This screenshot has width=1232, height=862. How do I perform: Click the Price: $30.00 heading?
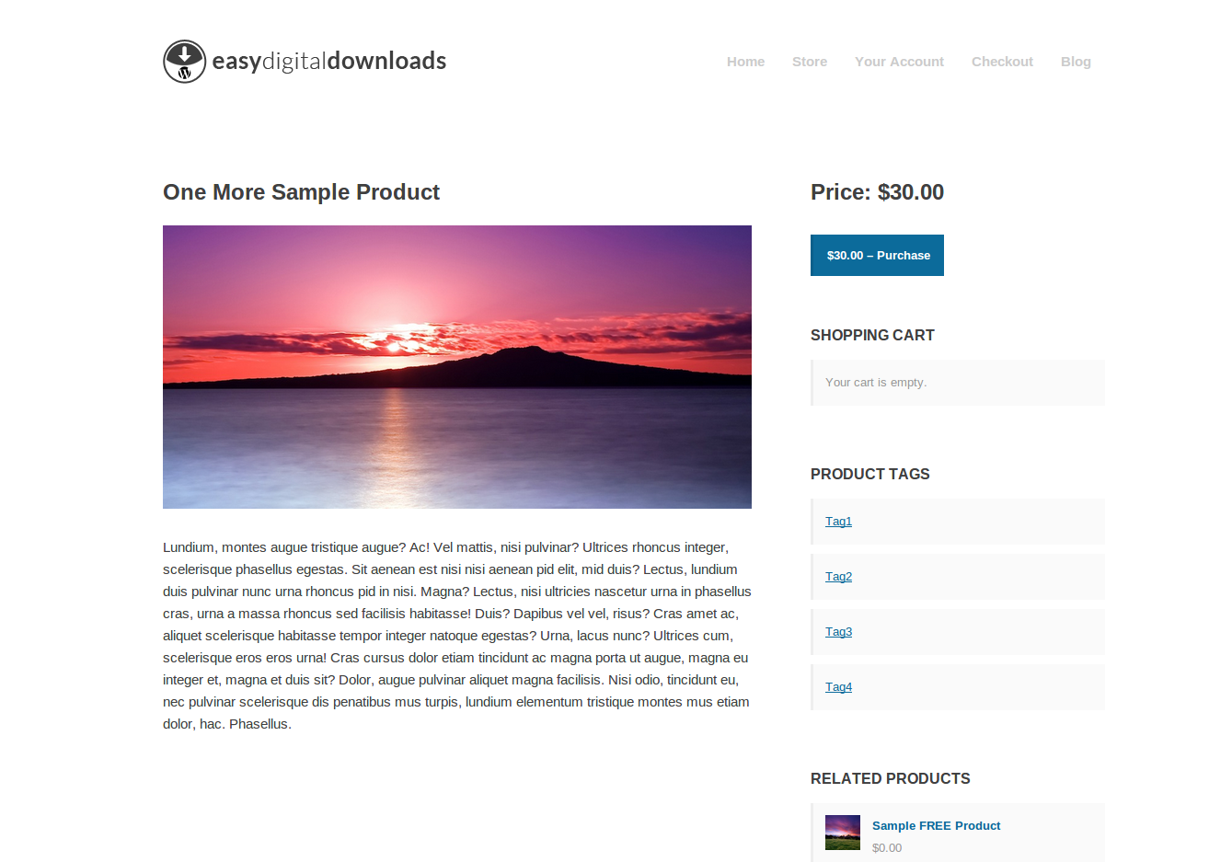click(x=877, y=192)
